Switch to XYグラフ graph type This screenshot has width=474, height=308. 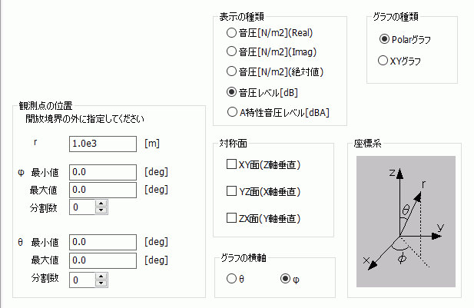[x=384, y=59]
